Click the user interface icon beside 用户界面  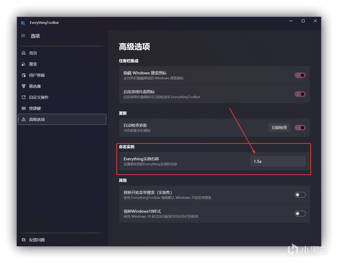[x=24, y=75]
